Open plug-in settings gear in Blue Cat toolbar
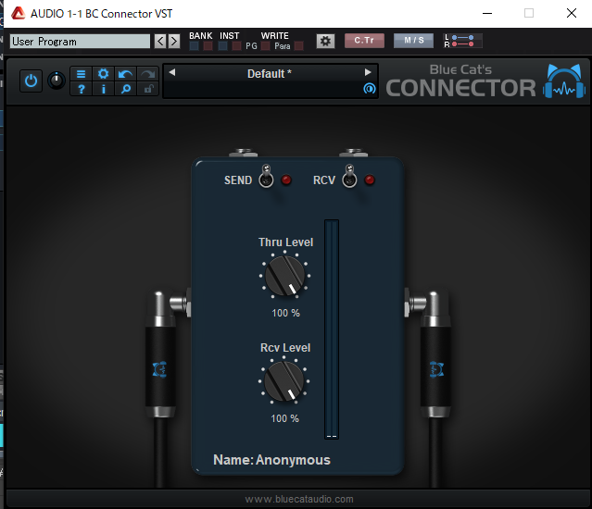The image size is (592, 509). pos(103,73)
